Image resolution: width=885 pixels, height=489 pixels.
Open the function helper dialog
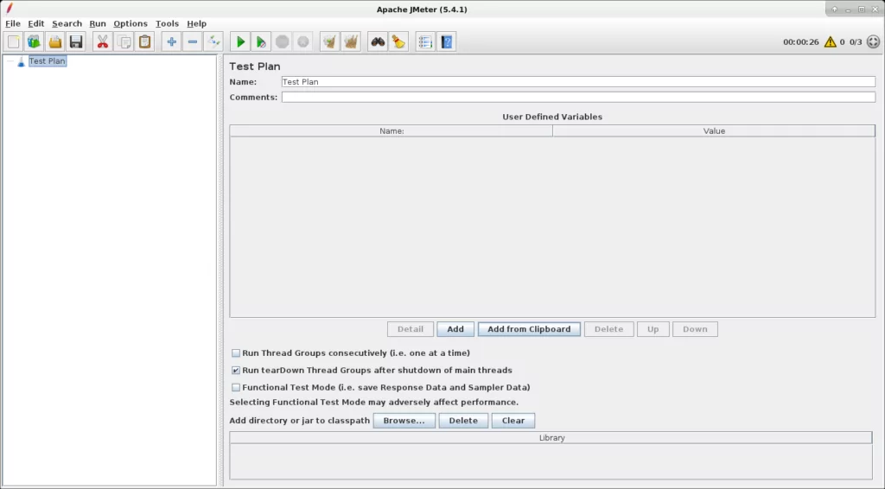coord(425,41)
